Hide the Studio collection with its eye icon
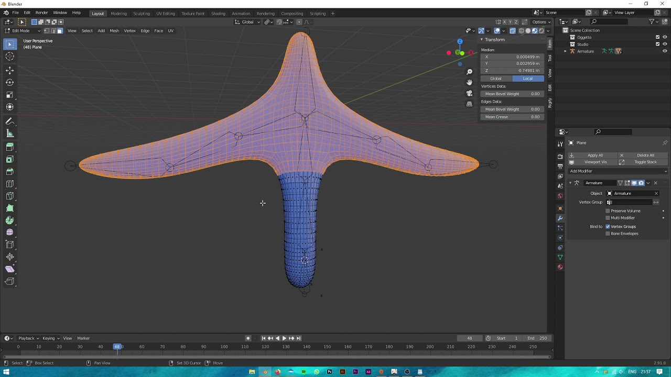 pos(665,44)
